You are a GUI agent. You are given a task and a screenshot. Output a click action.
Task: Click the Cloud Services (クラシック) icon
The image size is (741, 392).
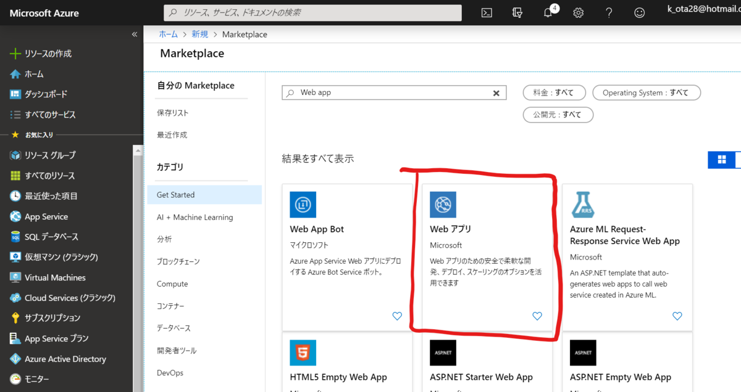click(15, 298)
